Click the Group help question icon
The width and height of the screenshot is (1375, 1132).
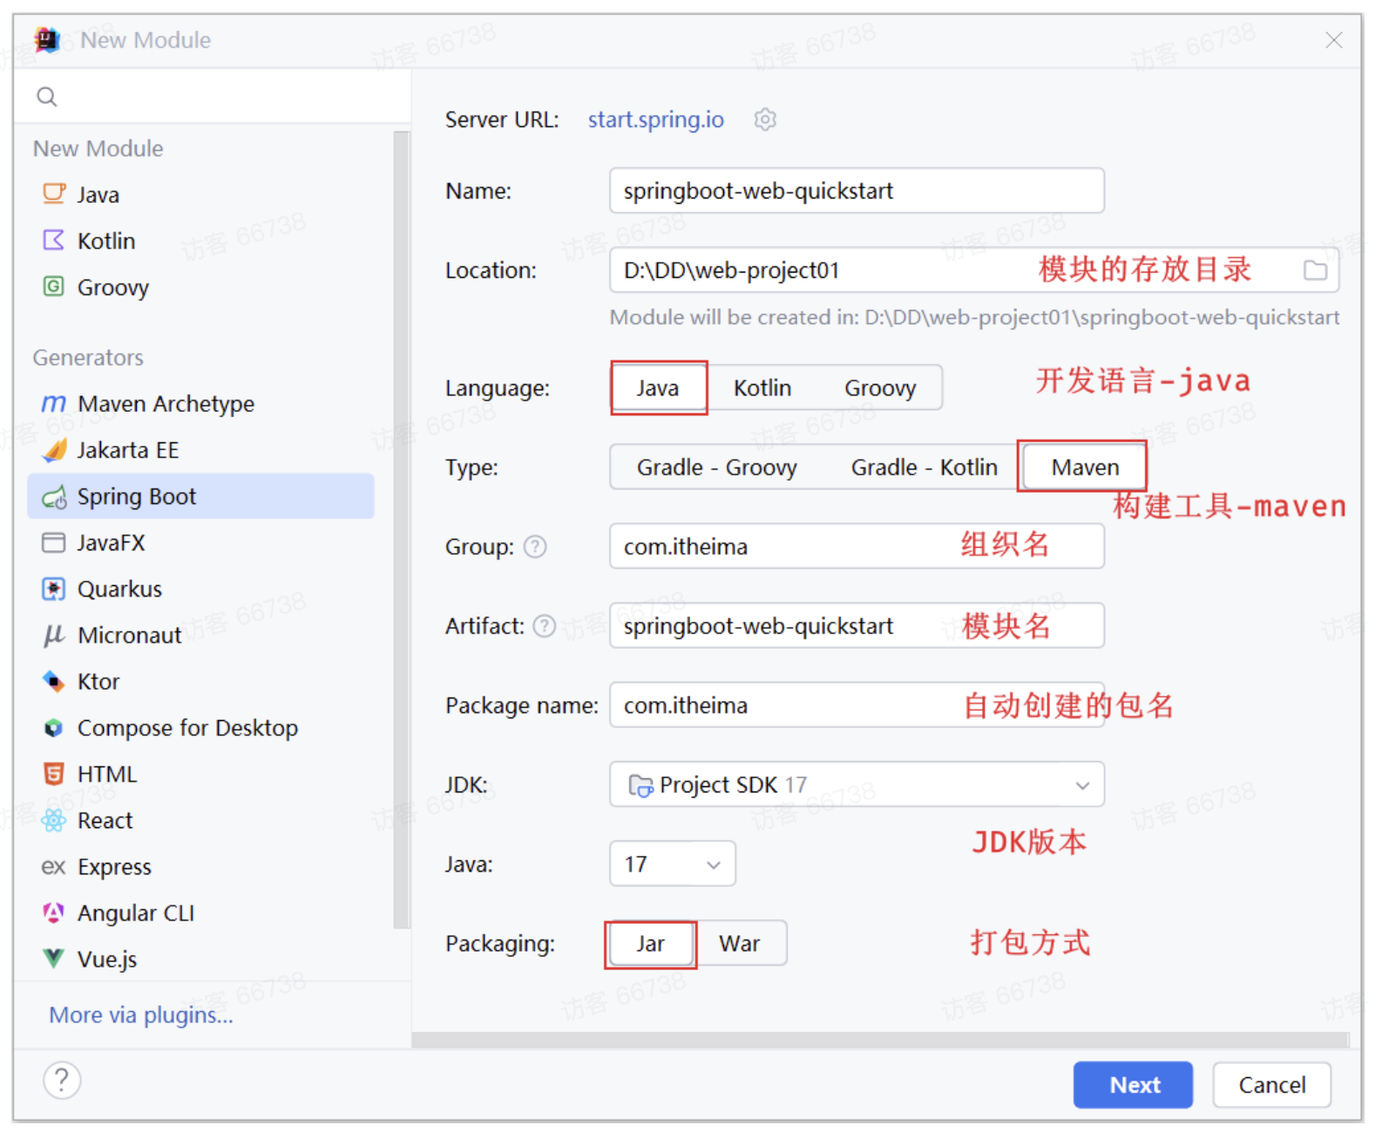[x=535, y=547]
